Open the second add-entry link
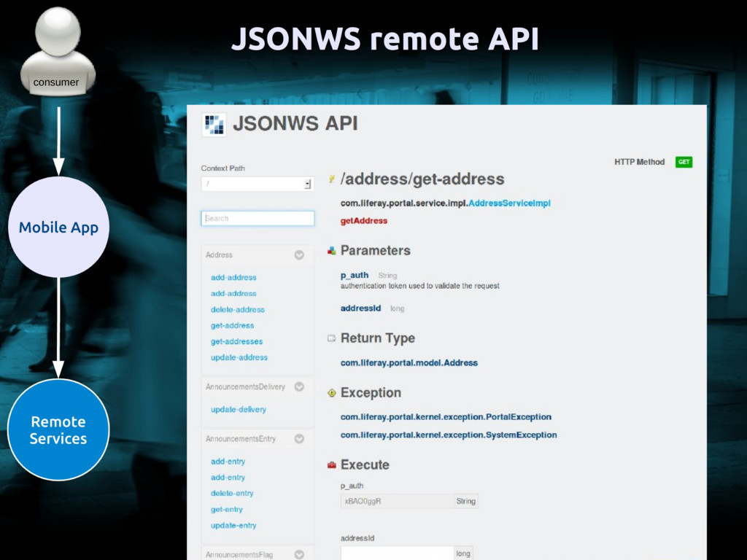Screen dimensions: 747x560 [228, 478]
